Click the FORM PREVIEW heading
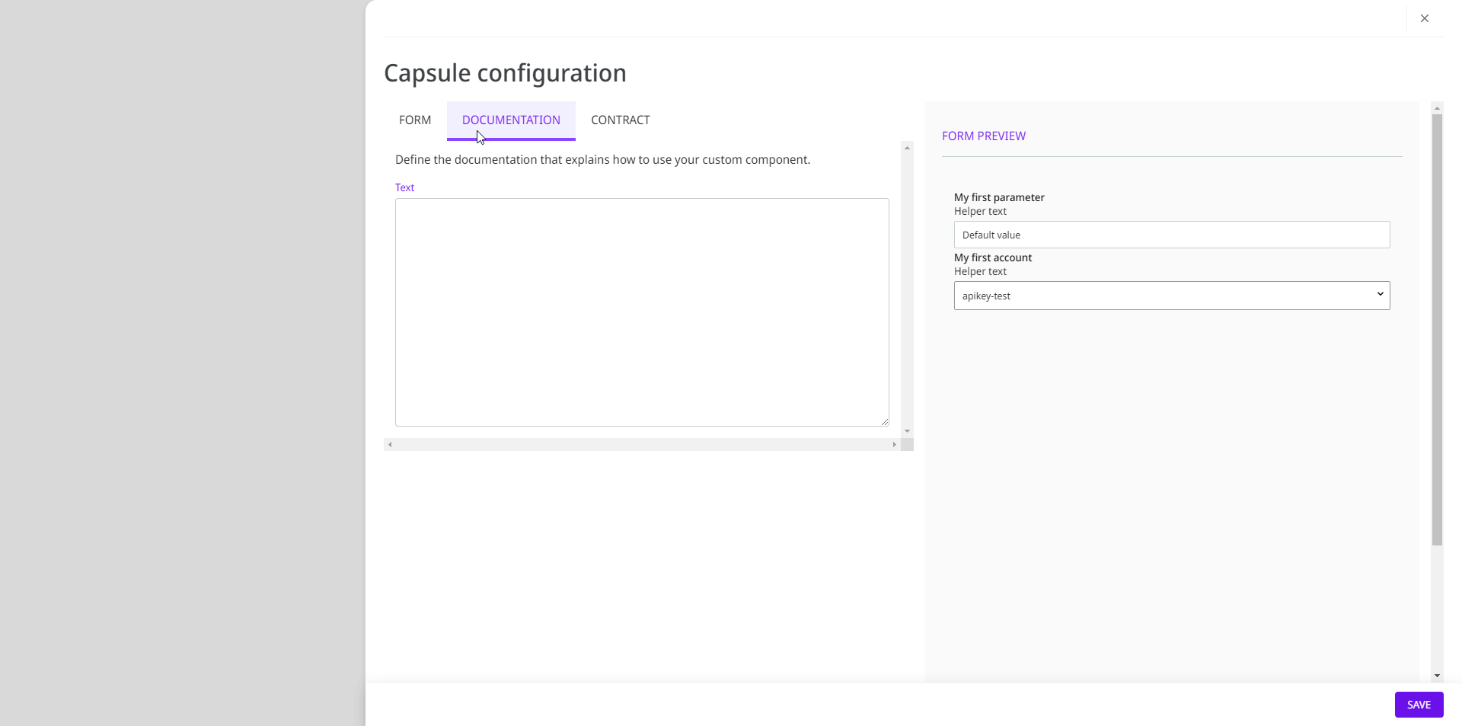1462x726 pixels. [x=983, y=136]
